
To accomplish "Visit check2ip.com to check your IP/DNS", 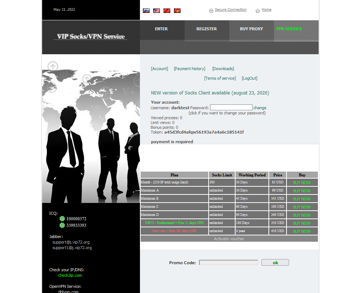I will [x=70, y=275].
